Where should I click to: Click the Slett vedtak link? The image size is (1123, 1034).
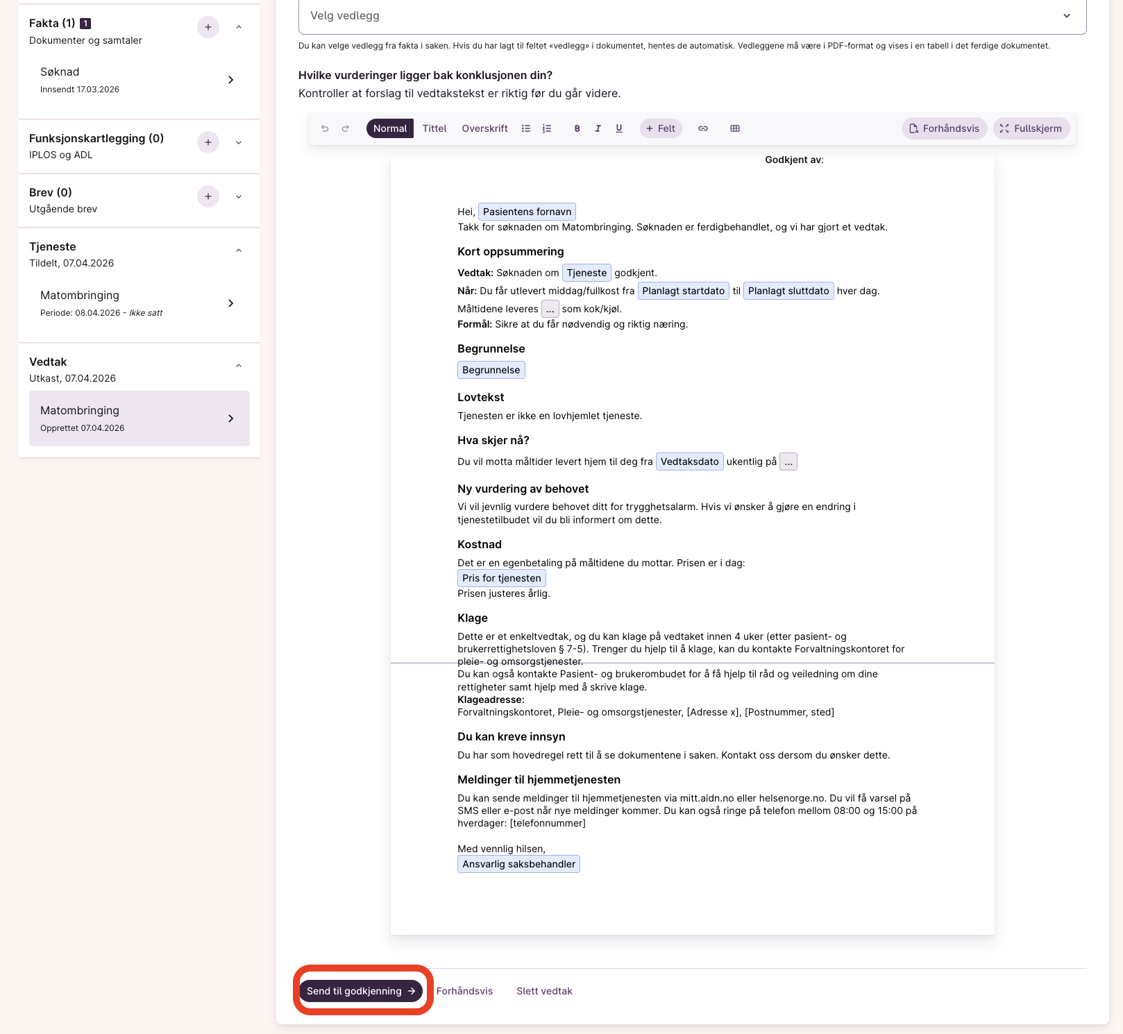[544, 991]
